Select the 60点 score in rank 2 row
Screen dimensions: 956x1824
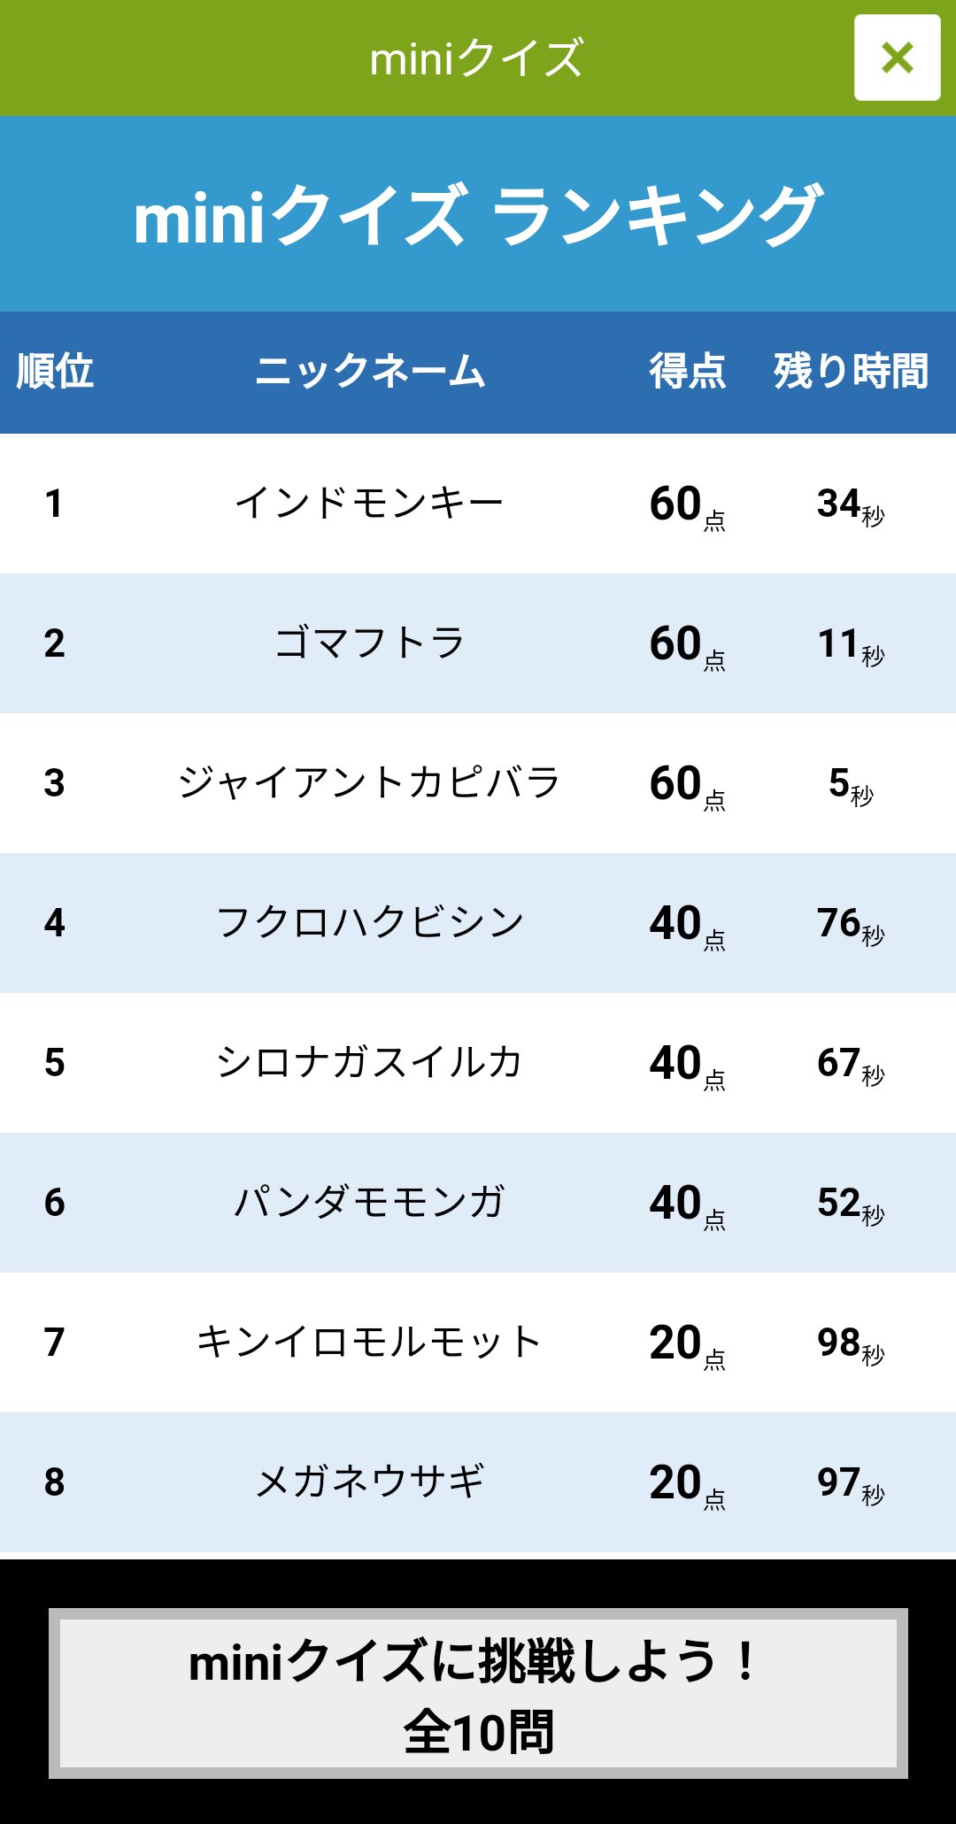pos(688,644)
